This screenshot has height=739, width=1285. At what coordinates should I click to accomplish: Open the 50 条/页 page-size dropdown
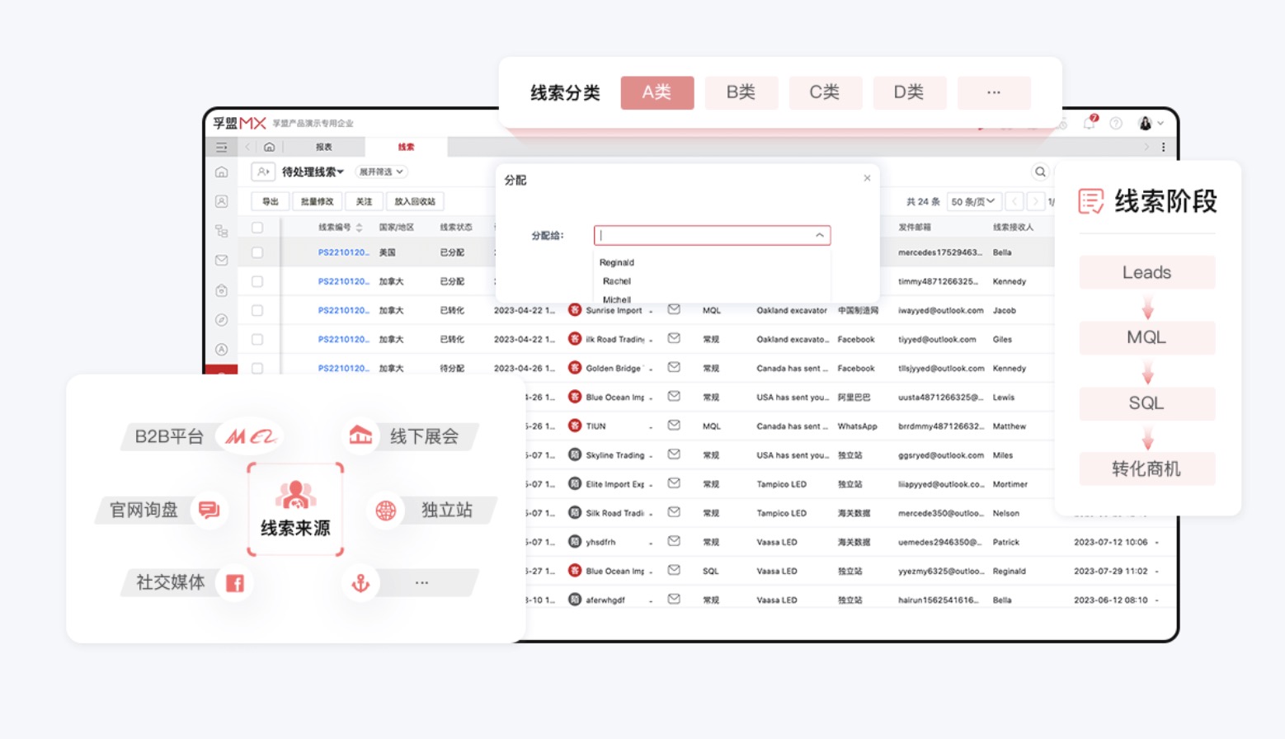[973, 200]
